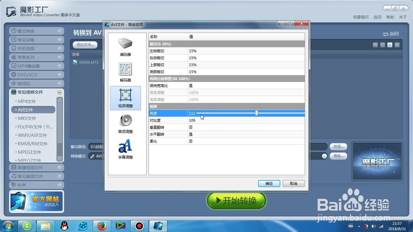Image resolution: width=413 pixels, height=232 pixels.
Task: Click the 高级 advanced button
Action: coord(338,156)
